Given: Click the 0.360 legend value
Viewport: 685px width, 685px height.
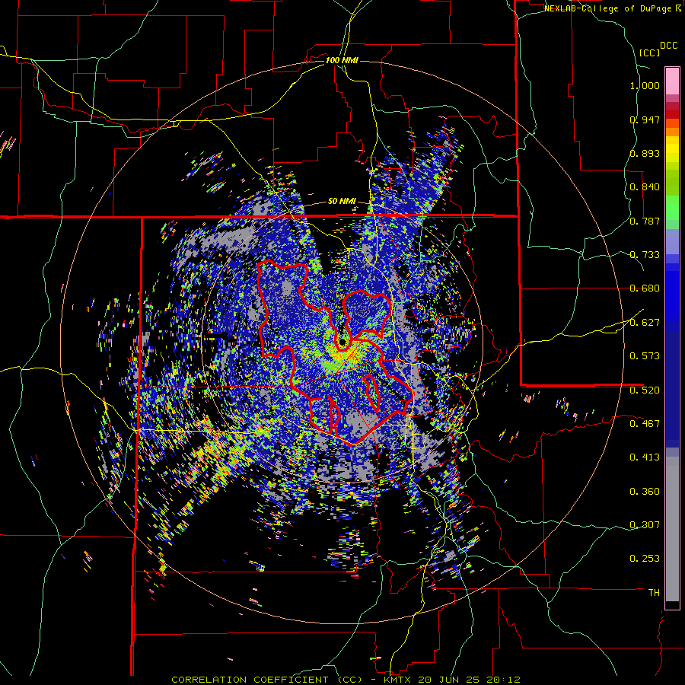Looking at the screenshot, I should 645,491.
